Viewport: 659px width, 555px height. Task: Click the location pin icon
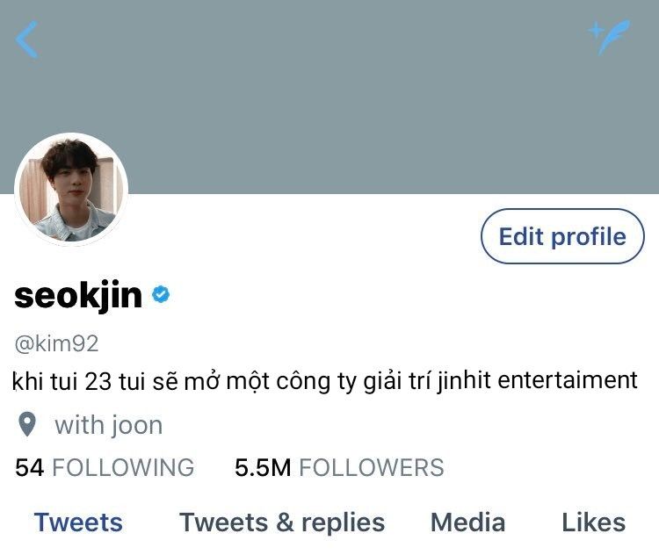[x=27, y=424]
